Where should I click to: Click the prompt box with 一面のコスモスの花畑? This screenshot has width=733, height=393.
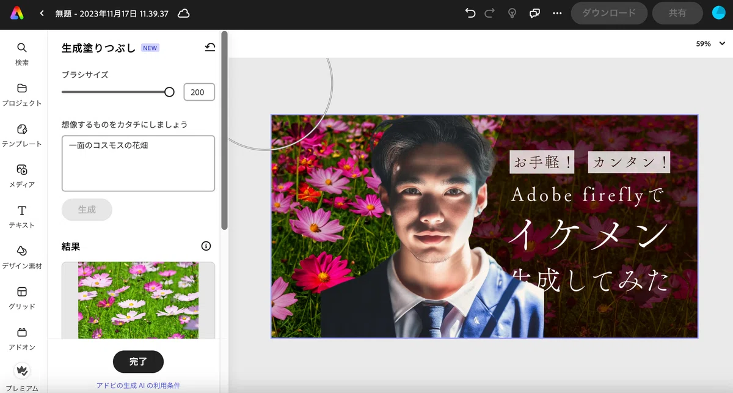[x=138, y=163]
